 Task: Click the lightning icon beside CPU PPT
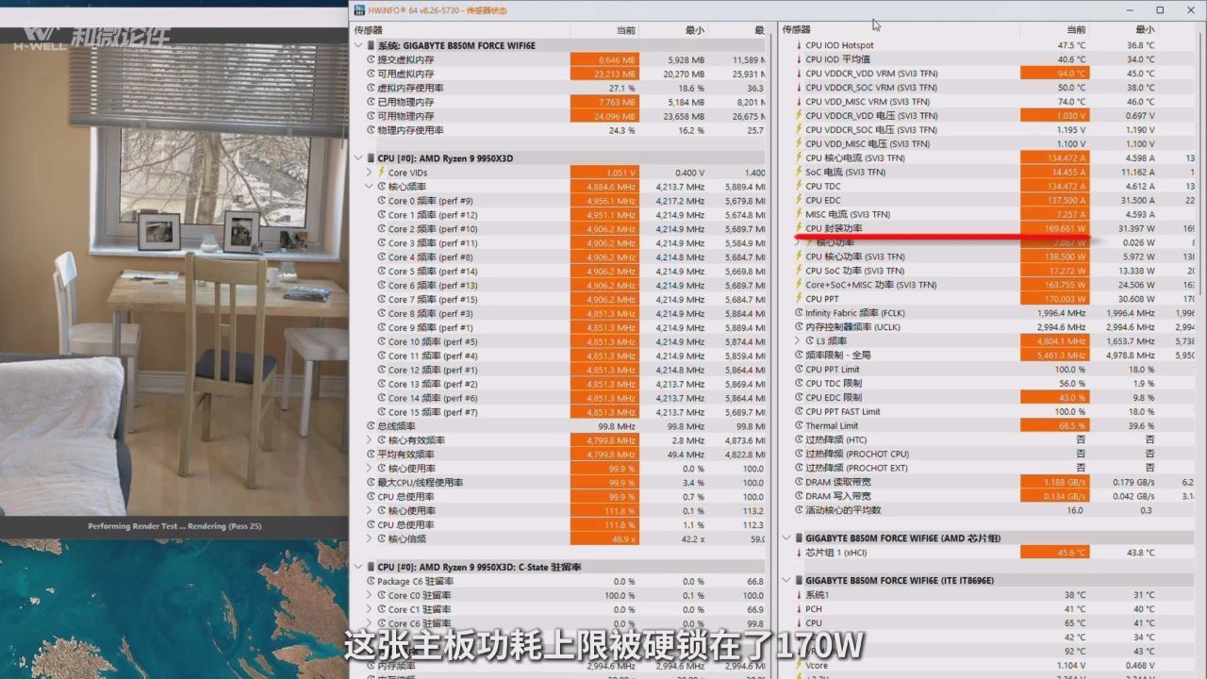799,299
